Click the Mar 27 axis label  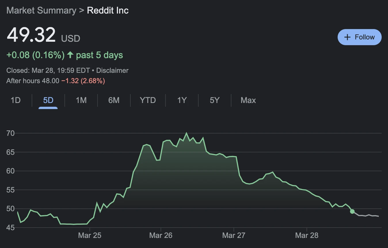(234, 235)
